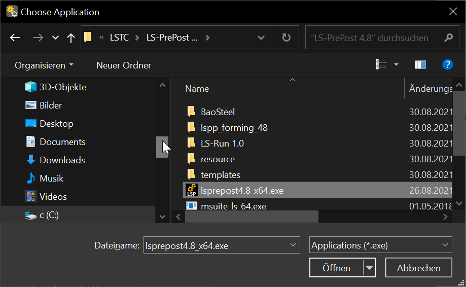This screenshot has width=466, height=287.
Task: Click the templates folder icon
Action: click(191, 174)
